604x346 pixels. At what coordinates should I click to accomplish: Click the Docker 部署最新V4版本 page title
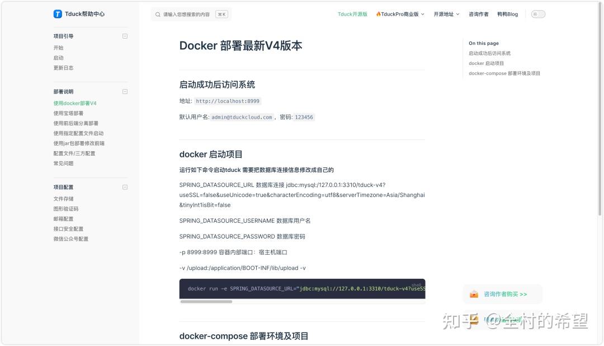240,45
